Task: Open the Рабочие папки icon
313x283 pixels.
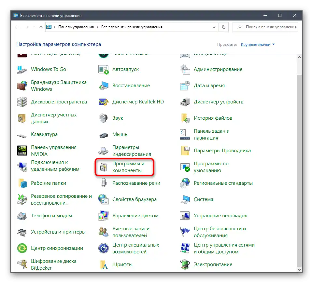Action: pyautogui.click(x=22, y=183)
